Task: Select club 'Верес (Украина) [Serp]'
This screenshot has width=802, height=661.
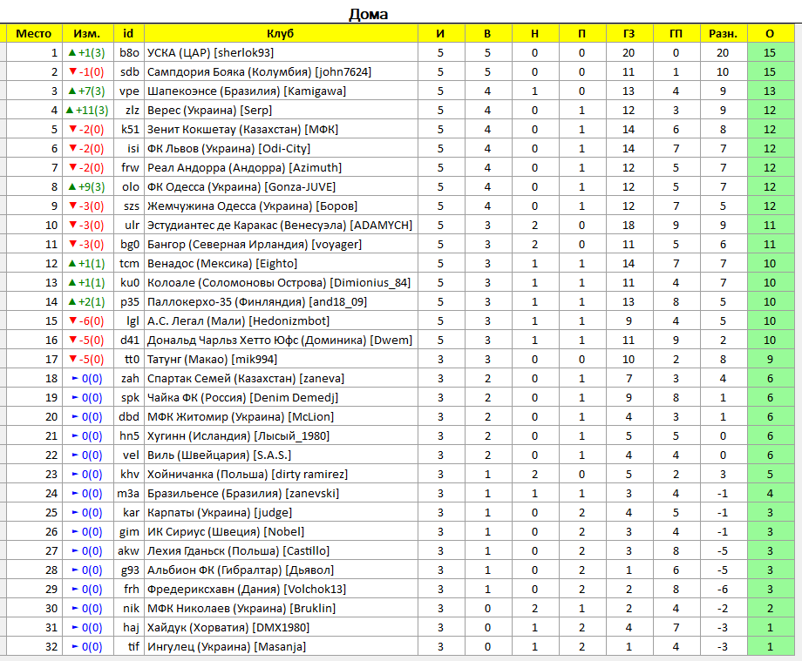Action: pos(210,111)
